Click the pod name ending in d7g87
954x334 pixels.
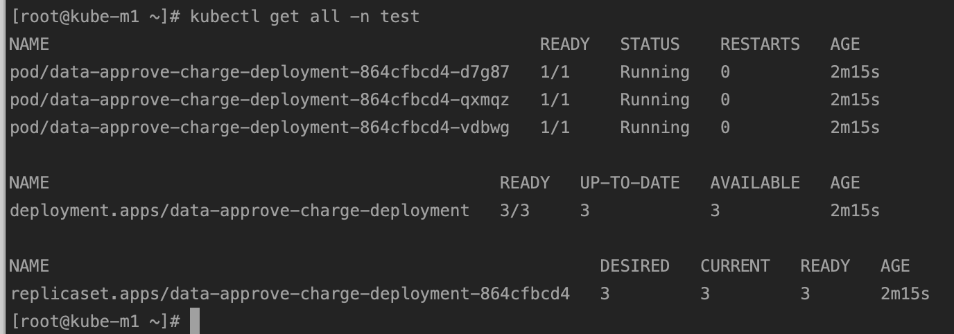pyautogui.click(x=259, y=72)
